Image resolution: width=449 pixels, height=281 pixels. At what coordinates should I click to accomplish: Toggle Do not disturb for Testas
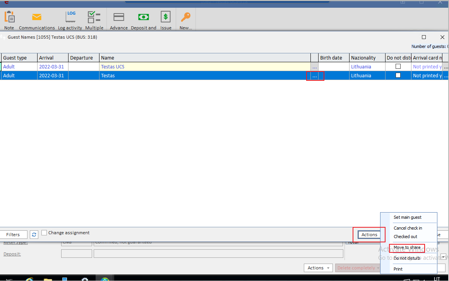(x=398, y=75)
